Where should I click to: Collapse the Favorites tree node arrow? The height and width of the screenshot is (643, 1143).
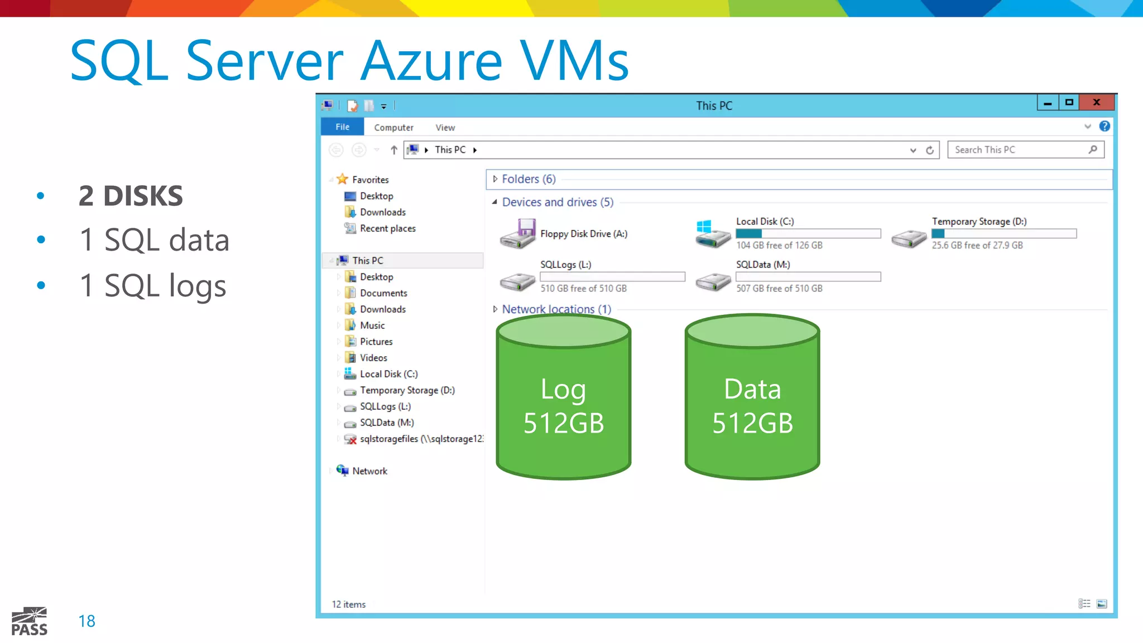coord(331,180)
